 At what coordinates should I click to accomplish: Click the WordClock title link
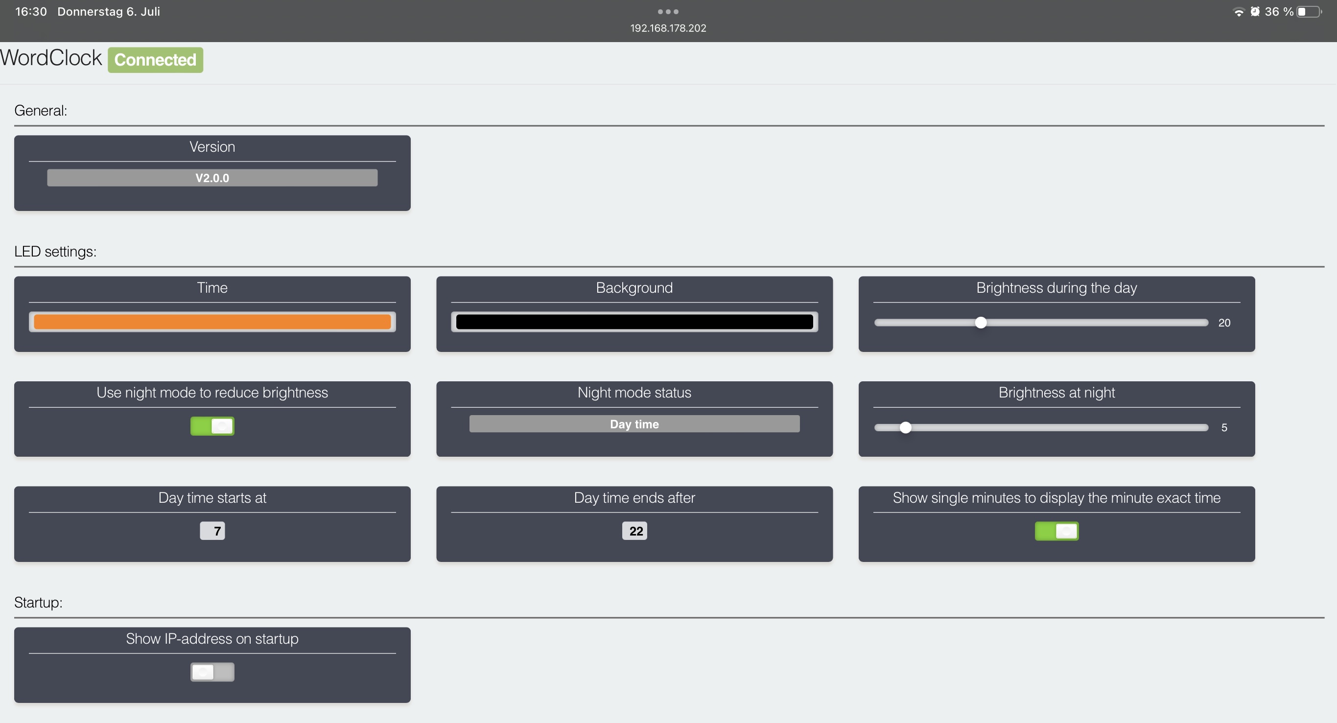click(x=51, y=58)
